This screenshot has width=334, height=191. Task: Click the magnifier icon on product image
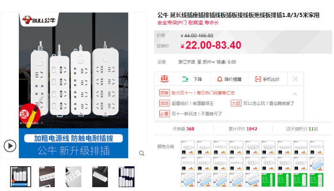[x=142, y=153]
